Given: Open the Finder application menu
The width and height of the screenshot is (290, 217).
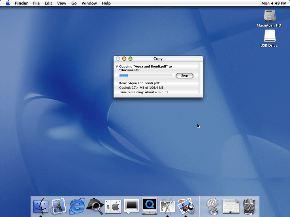Looking at the screenshot, I should 22,3.
